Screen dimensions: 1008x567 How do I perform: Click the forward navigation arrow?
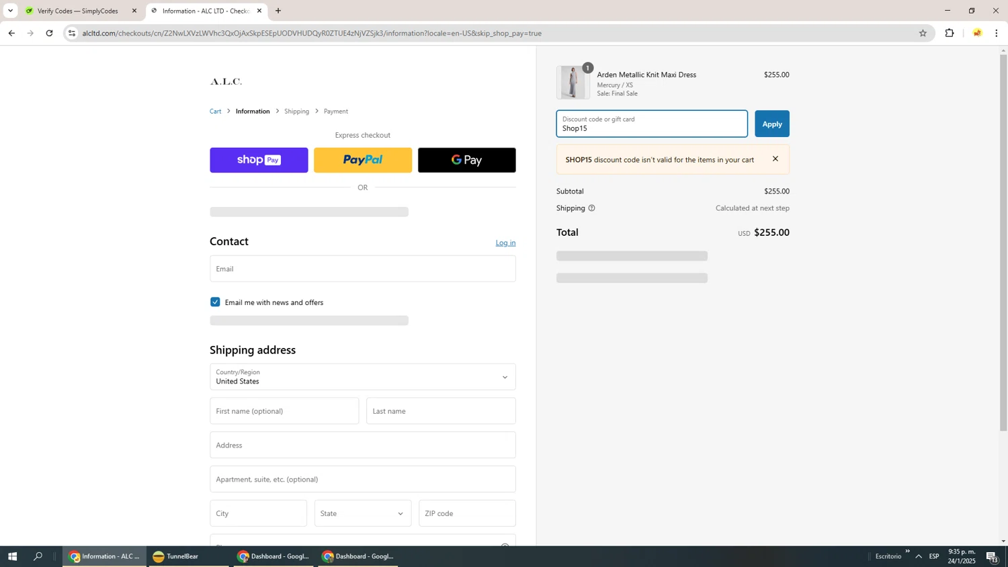[30, 33]
